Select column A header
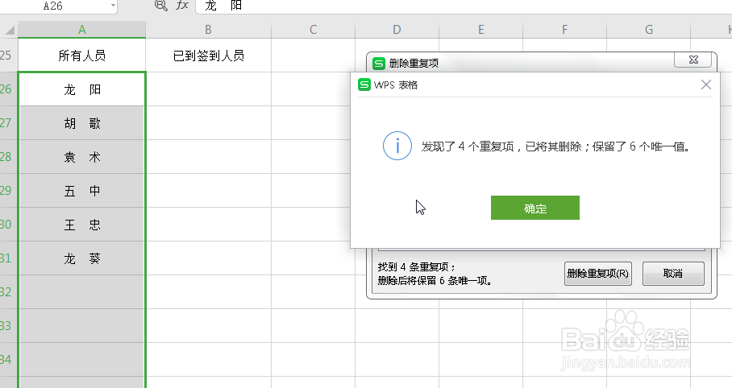 [81, 30]
